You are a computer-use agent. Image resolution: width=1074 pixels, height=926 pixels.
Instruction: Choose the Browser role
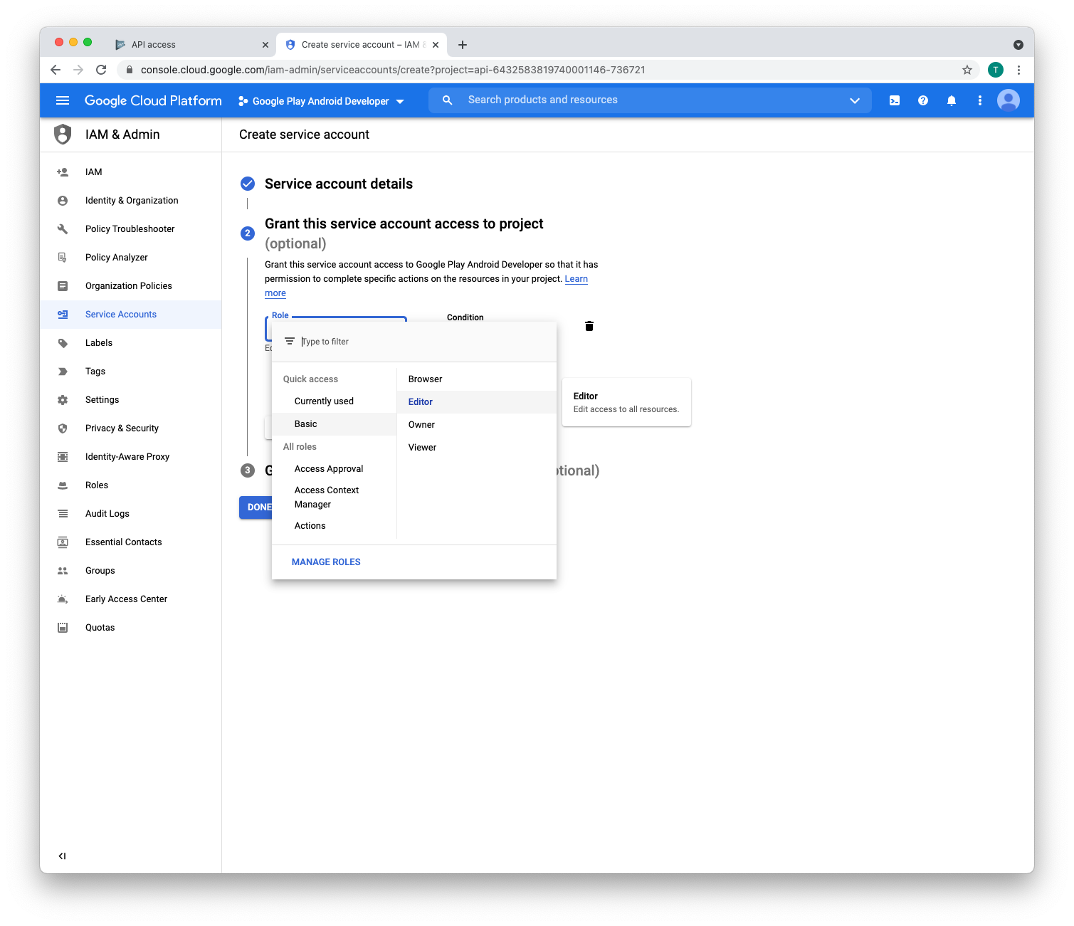[477, 379]
